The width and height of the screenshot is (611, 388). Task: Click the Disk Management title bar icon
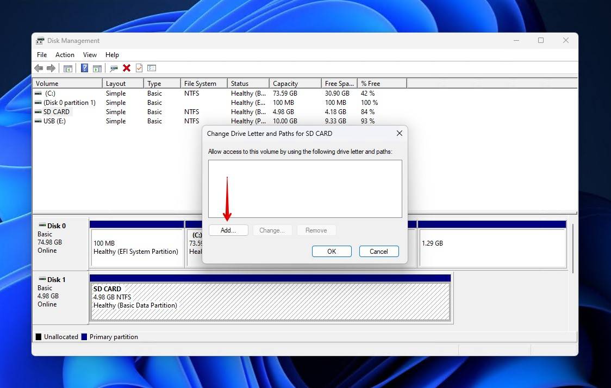pyautogui.click(x=40, y=41)
